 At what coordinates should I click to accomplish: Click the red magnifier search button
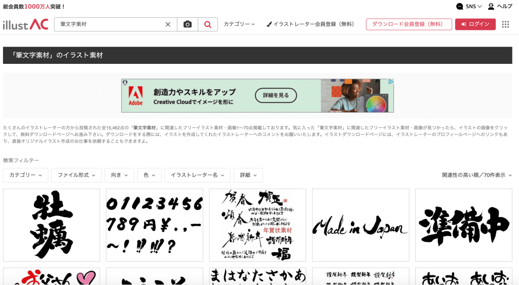[x=207, y=24]
